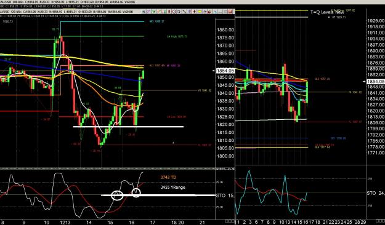Click the STO 15 indicator label

[225, 195]
